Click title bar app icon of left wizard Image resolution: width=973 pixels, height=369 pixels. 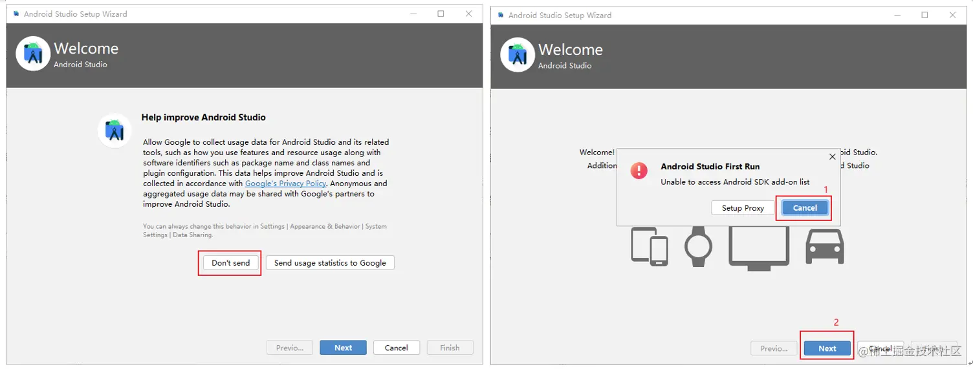point(16,14)
